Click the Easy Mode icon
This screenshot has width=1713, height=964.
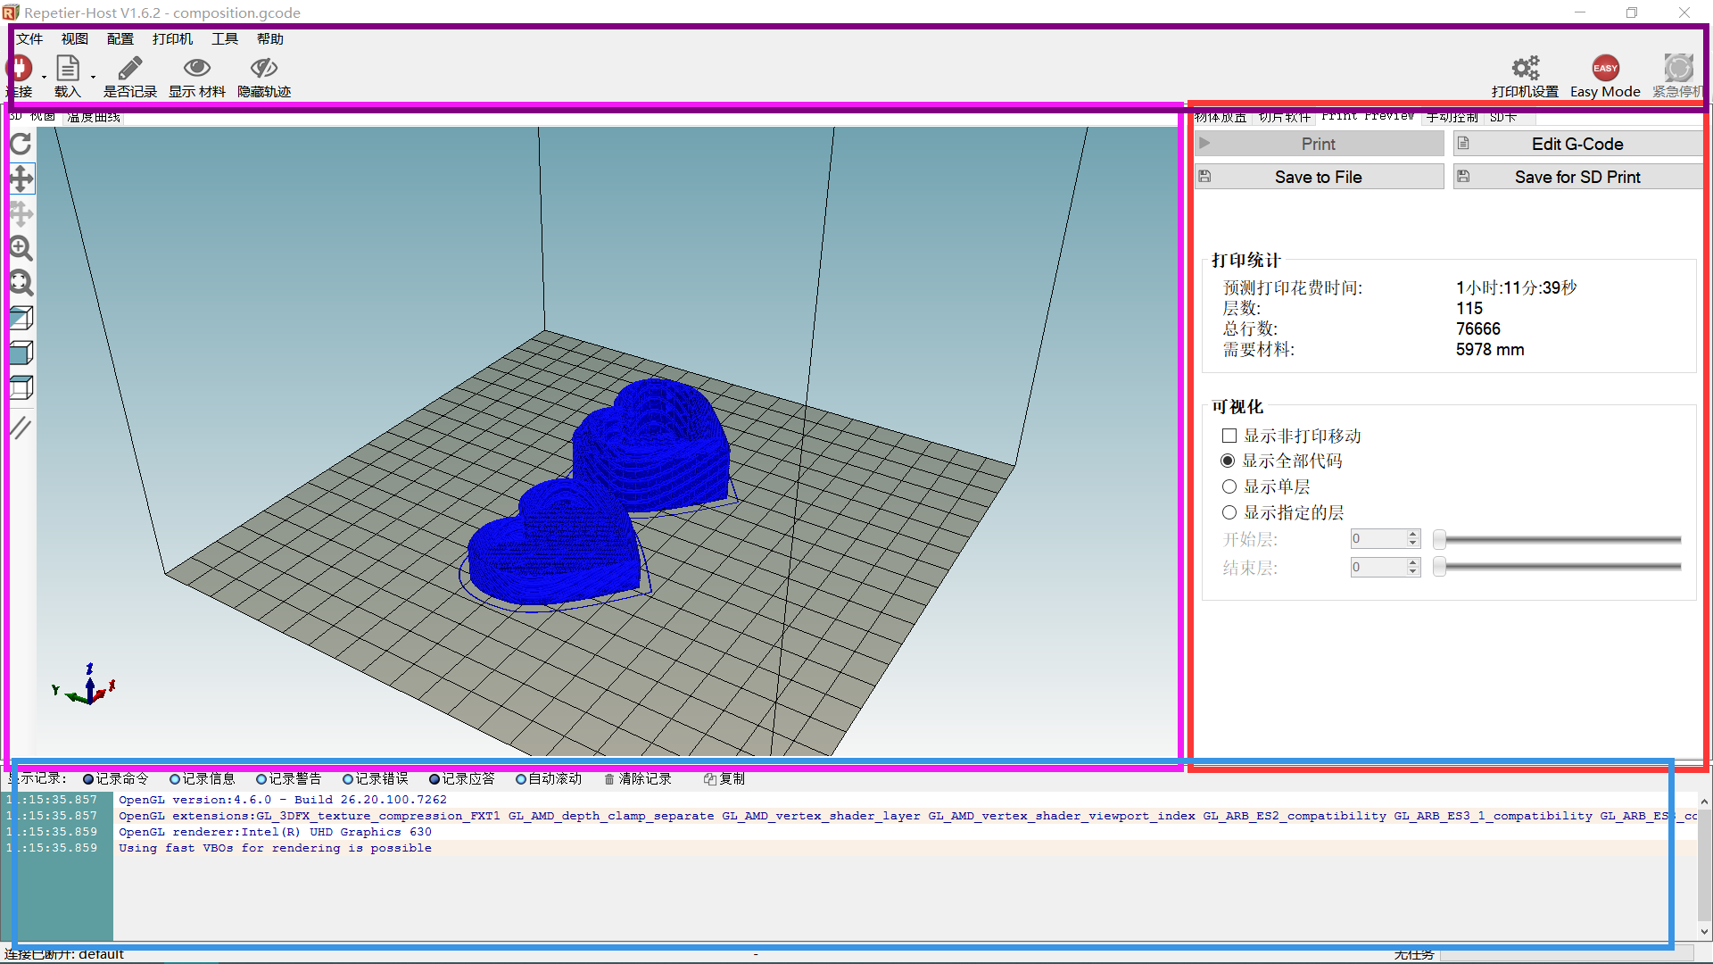[x=1605, y=69]
